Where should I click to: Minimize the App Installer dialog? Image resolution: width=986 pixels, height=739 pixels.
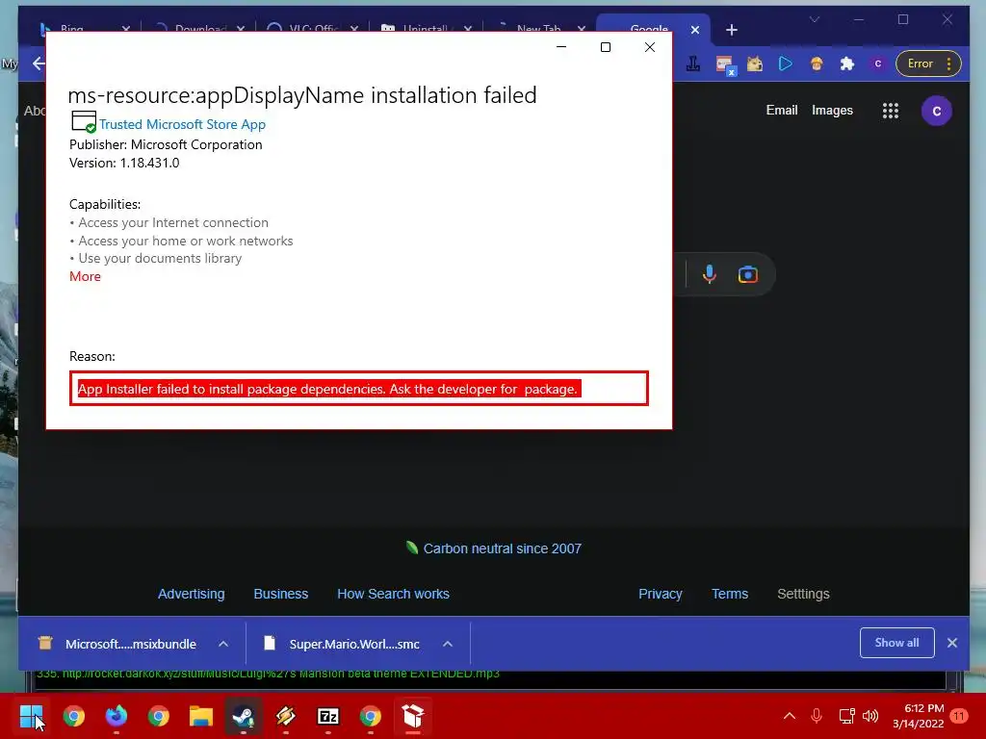click(561, 47)
